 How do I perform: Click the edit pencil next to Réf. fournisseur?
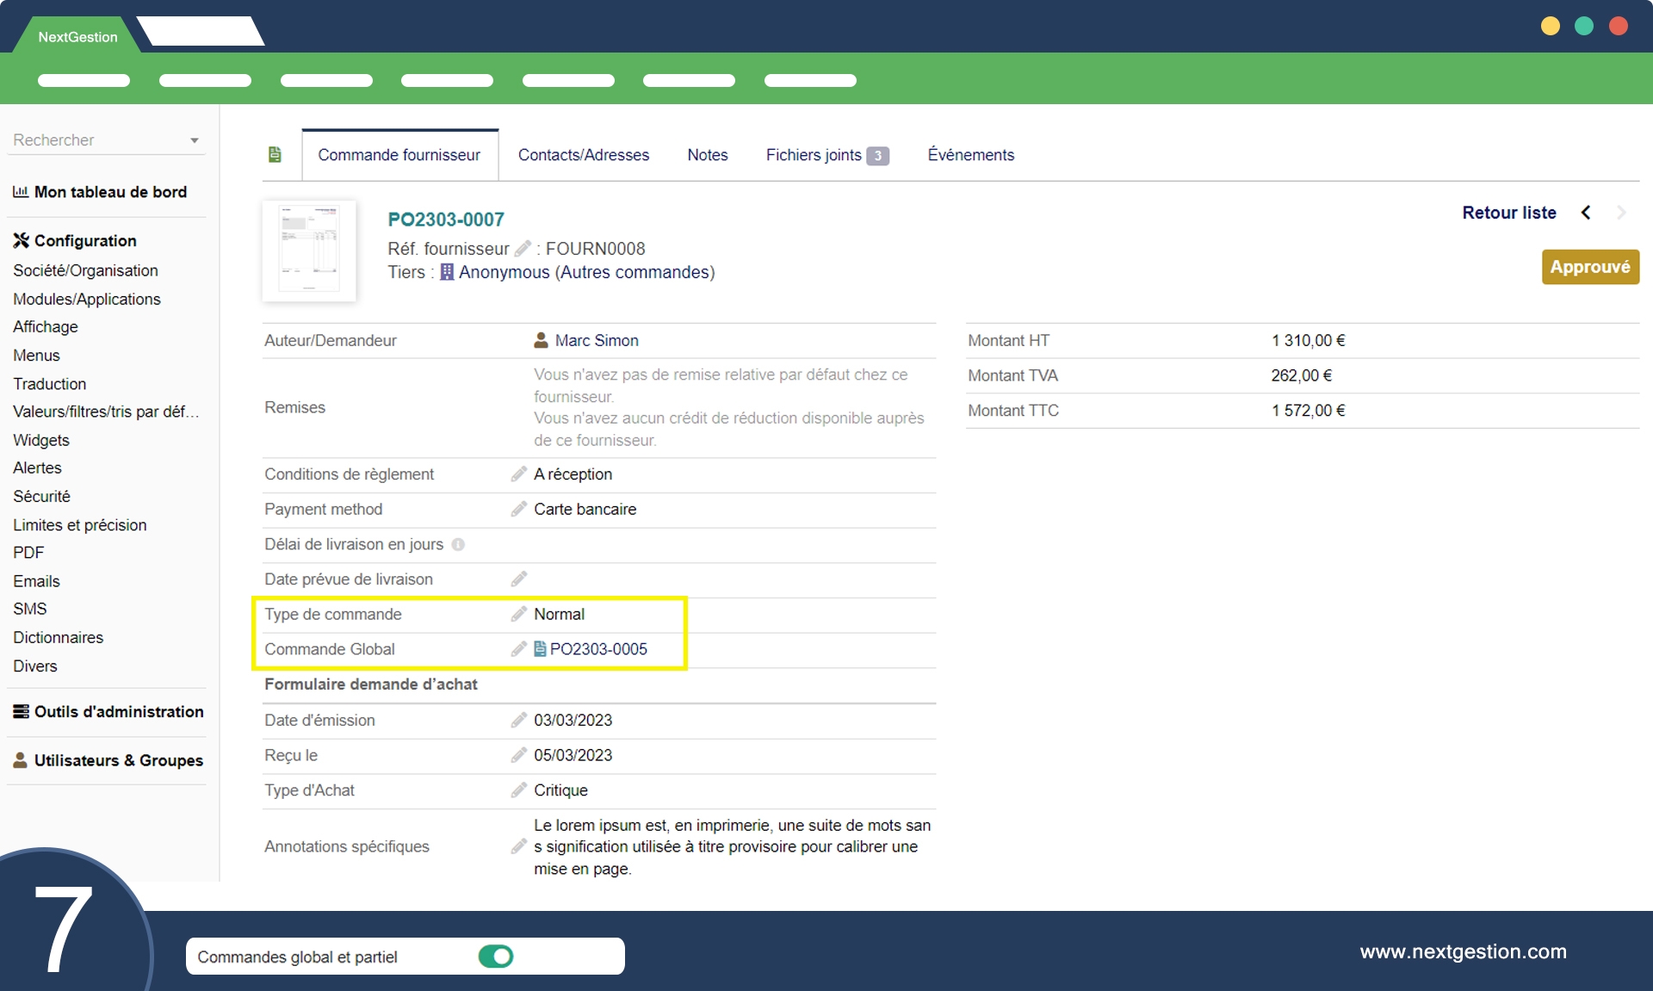click(523, 249)
